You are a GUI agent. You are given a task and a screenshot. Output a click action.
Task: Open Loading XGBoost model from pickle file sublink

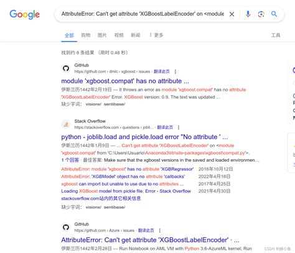(126, 191)
